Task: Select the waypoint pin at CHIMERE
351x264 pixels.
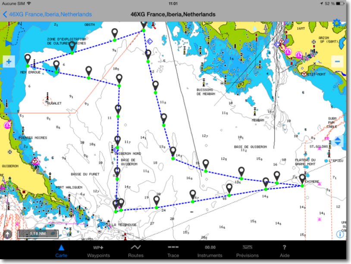Action: [302, 180]
